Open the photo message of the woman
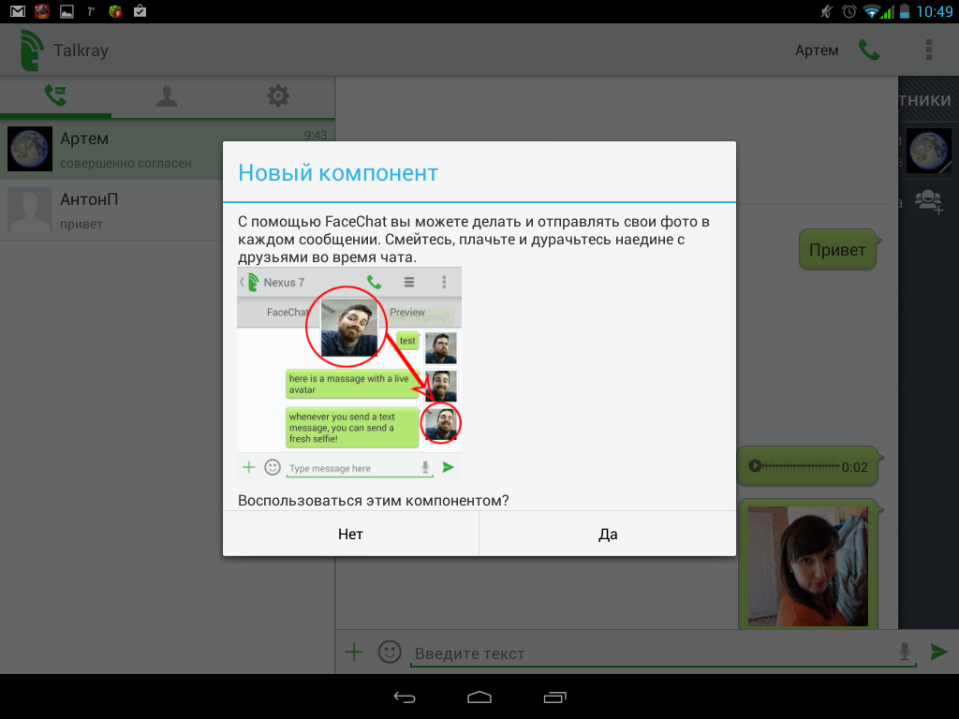Screen dimensions: 959x719 [x=808, y=565]
